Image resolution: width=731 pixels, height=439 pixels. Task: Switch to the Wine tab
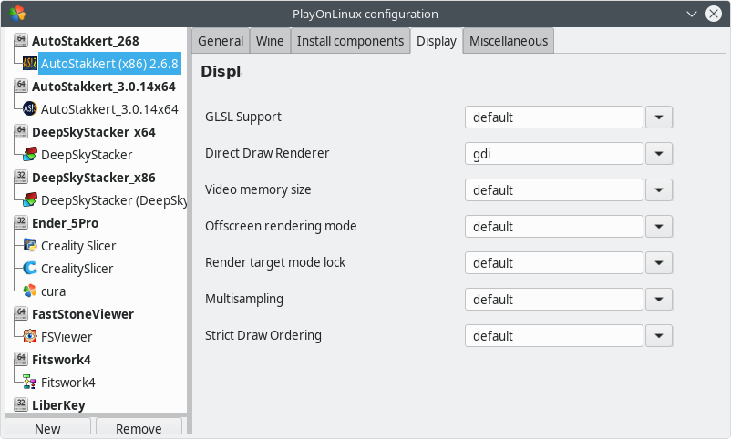tap(270, 41)
